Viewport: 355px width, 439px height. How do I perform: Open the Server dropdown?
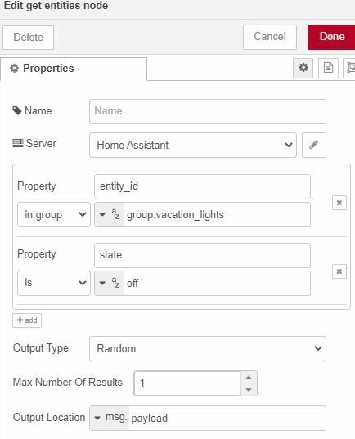(x=193, y=145)
